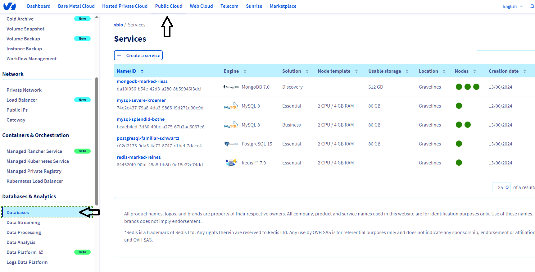Open Volume Snapshot in the sidebar
This screenshot has width=535, height=272.
coord(25,29)
